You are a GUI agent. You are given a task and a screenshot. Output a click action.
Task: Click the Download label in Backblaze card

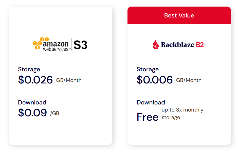151,102
